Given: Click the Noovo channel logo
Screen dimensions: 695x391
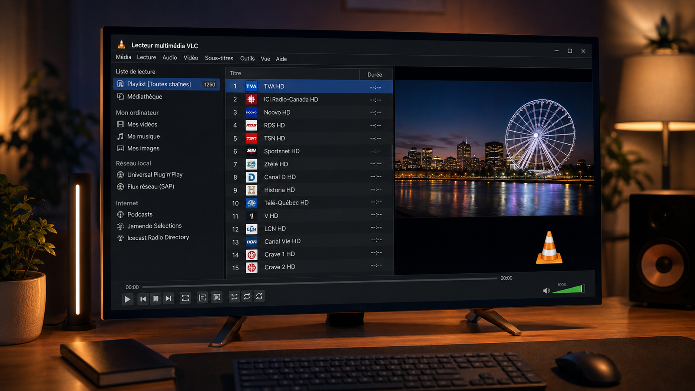Looking at the screenshot, I should 251,112.
